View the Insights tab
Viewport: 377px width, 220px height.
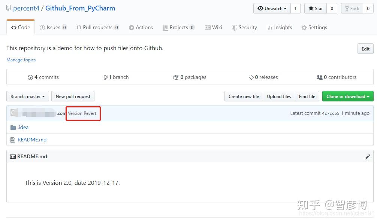pyautogui.click(x=280, y=27)
